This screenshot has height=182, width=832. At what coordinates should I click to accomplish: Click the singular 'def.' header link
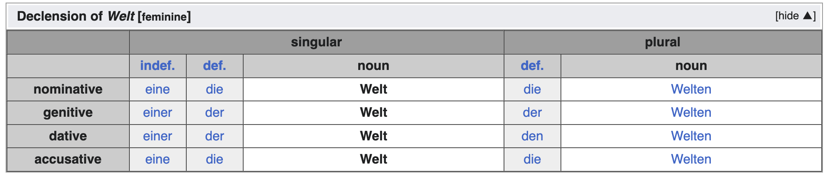[x=214, y=66]
